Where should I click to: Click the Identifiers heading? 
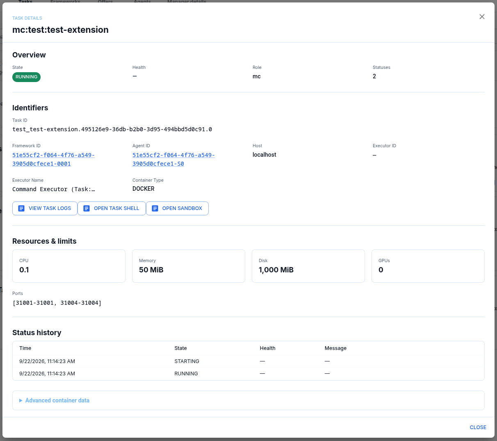click(x=30, y=108)
